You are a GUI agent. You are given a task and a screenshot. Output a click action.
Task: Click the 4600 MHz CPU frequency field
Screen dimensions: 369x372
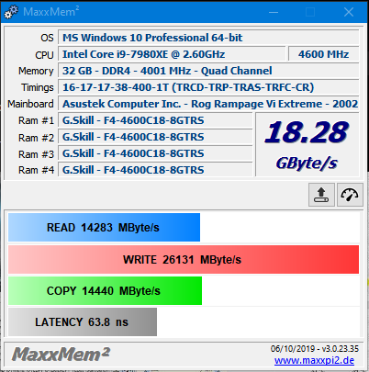(323, 54)
